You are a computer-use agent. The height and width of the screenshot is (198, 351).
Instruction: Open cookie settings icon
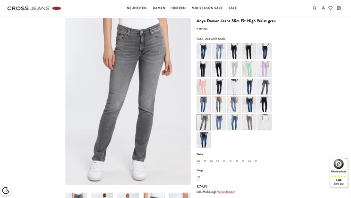click(x=6, y=190)
